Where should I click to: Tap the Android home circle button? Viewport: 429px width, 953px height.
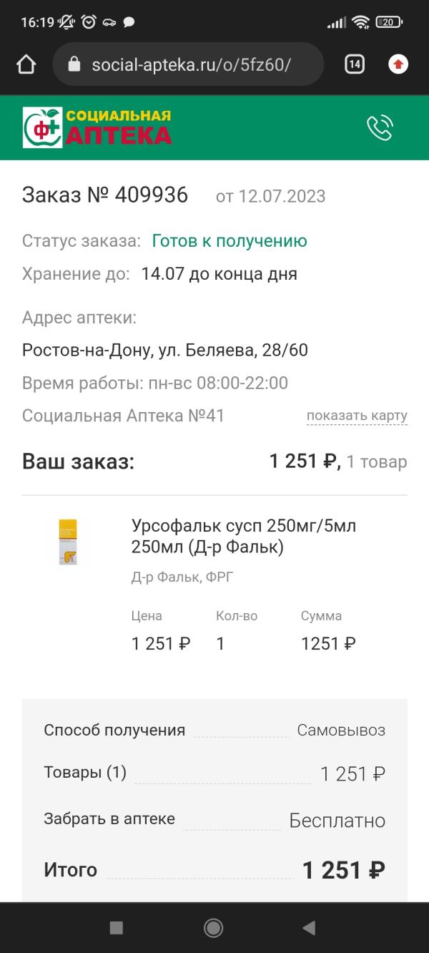click(213, 928)
